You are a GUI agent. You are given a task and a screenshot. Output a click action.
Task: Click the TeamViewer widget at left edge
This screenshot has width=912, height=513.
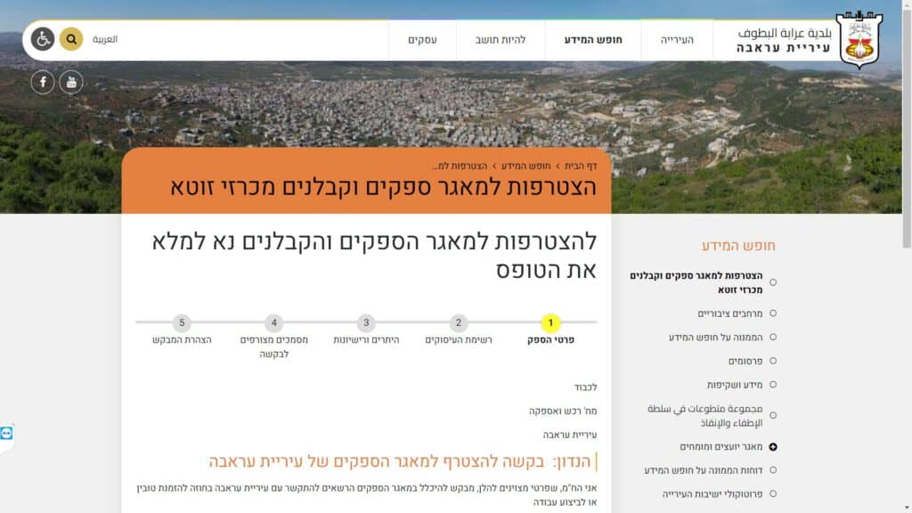7,433
